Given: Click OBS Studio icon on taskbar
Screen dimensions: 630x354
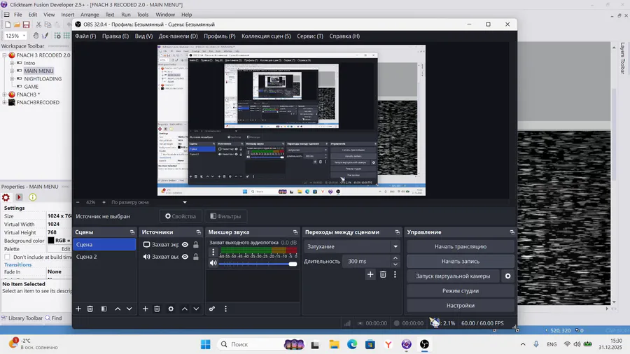Looking at the screenshot, I should (424, 344).
